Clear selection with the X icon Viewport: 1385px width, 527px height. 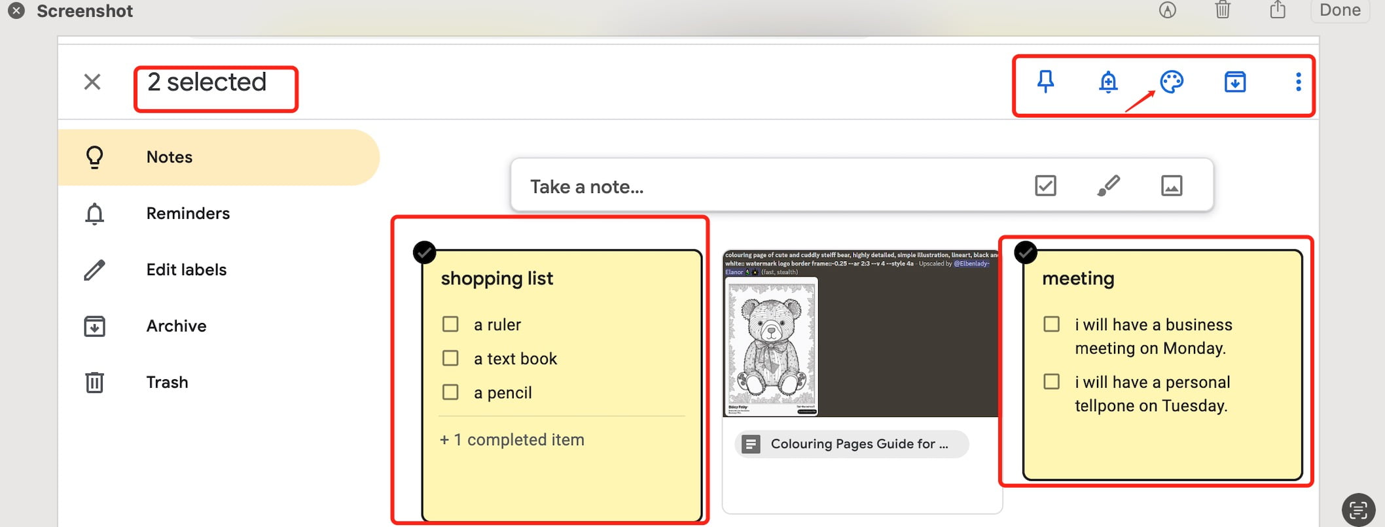coord(92,82)
